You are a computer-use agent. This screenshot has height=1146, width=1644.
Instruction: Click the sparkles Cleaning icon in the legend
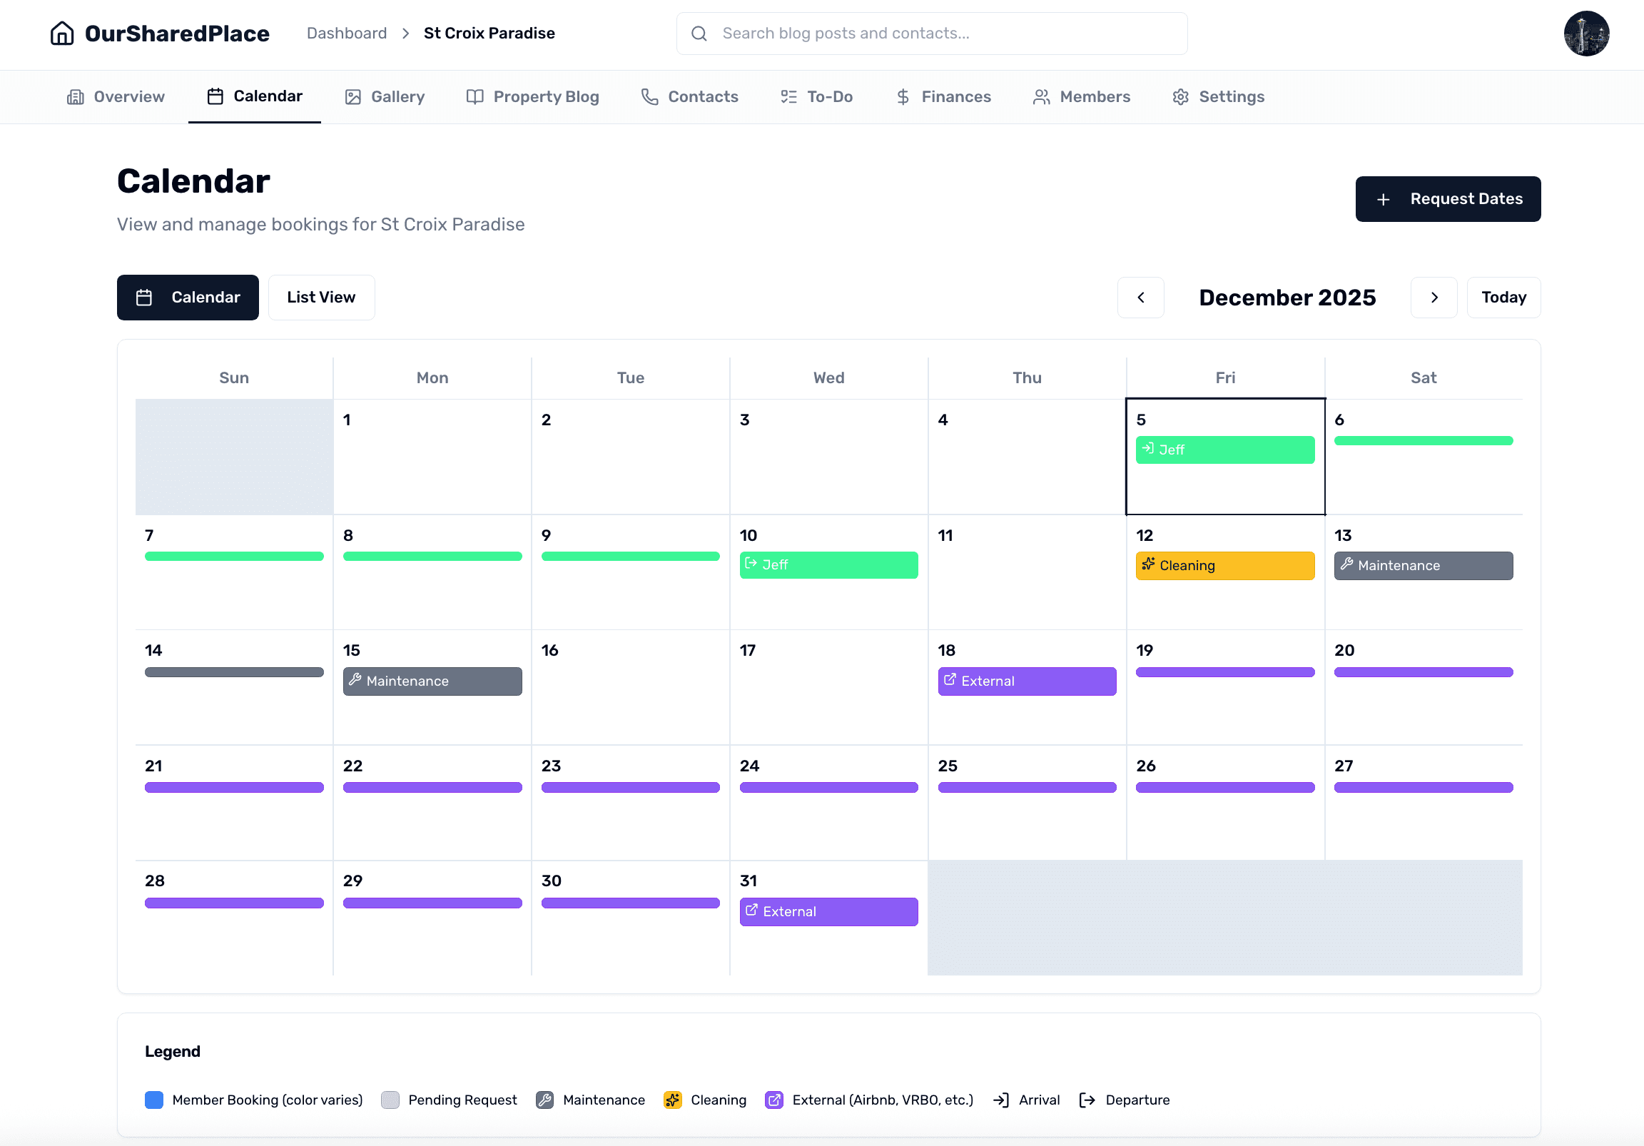pos(672,1100)
